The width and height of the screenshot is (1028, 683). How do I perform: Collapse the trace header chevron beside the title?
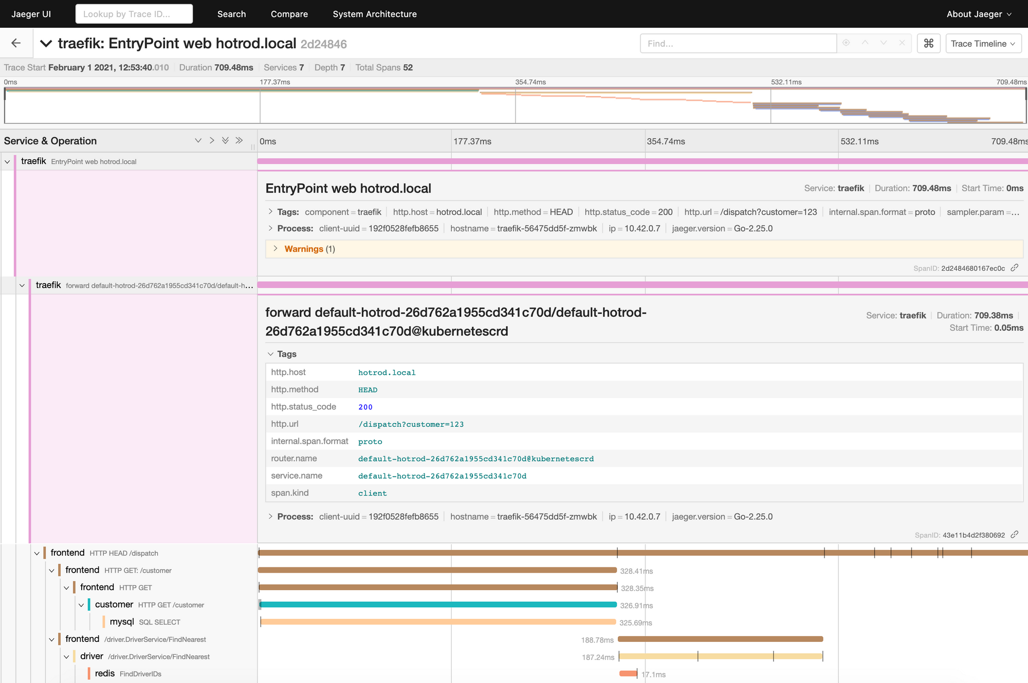(46, 44)
